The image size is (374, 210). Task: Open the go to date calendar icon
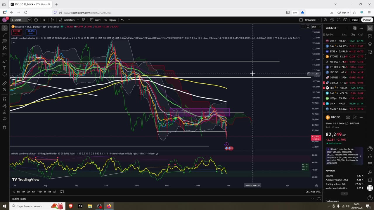(62, 192)
